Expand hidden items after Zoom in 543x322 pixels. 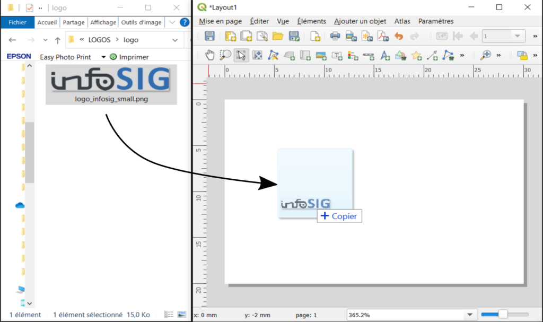[498, 55]
